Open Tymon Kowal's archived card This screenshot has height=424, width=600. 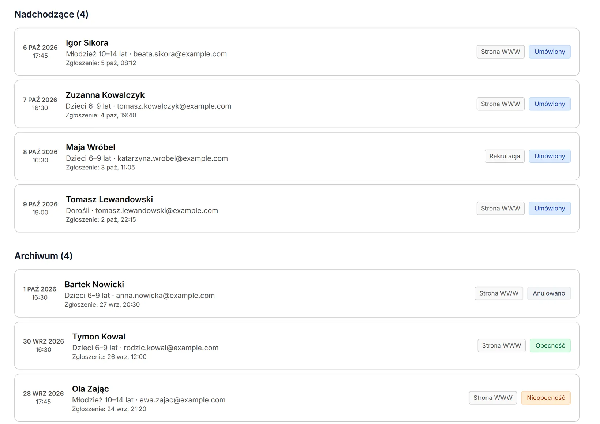tap(297, 346)
